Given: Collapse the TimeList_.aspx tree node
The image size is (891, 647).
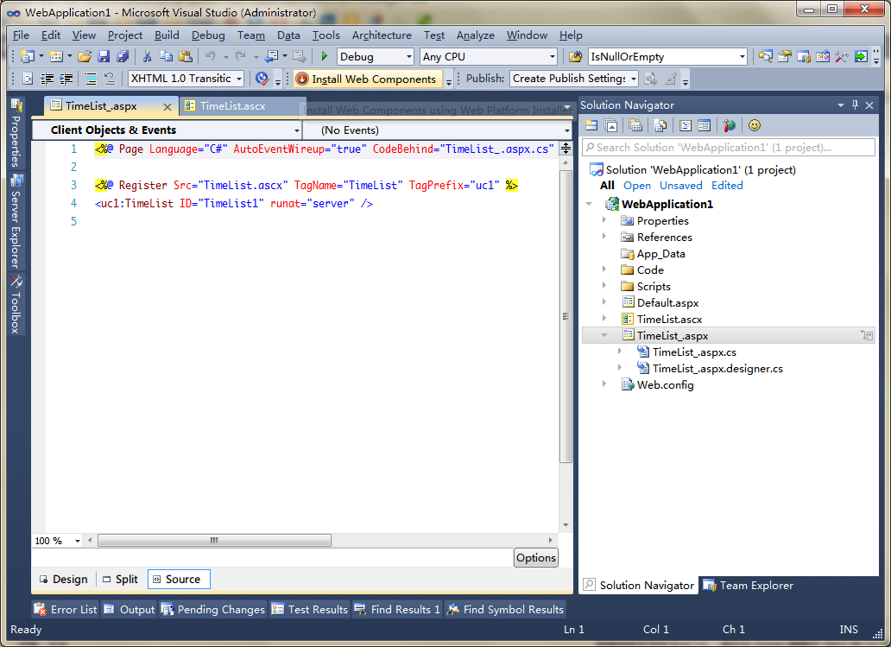Looking at the screenshot, I should coord(604,335).
